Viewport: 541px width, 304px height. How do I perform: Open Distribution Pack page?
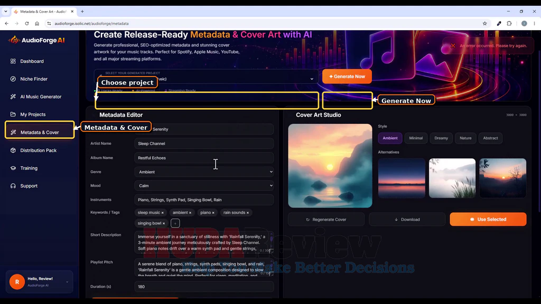38,150
